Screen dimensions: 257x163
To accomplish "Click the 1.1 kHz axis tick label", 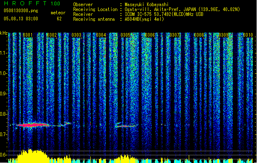I will (4, 53).
